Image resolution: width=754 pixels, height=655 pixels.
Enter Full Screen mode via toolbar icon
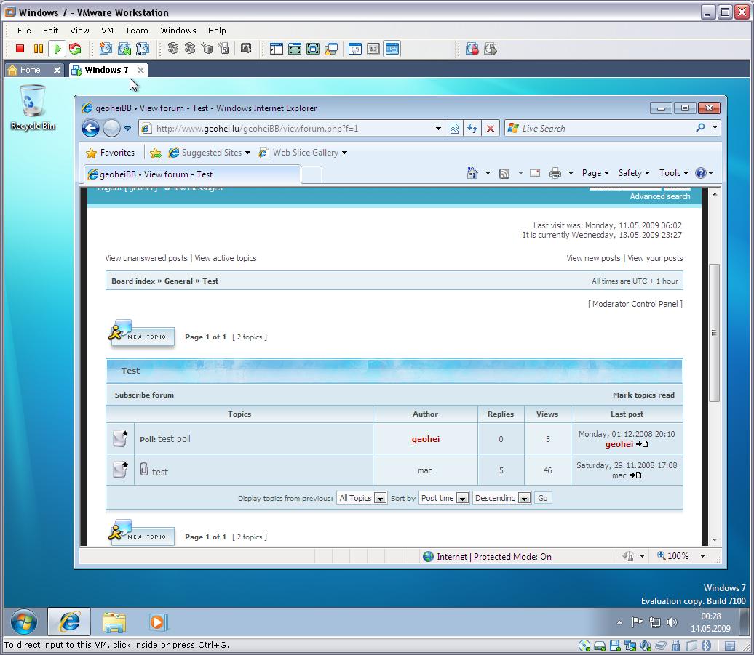[x=294, y=49]
